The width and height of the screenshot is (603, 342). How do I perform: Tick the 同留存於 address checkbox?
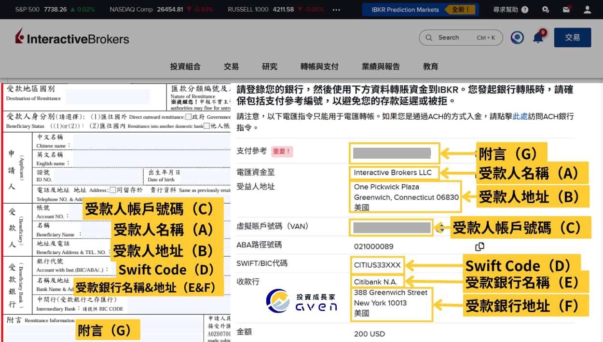pyautogui.click(x=113, y=190)
